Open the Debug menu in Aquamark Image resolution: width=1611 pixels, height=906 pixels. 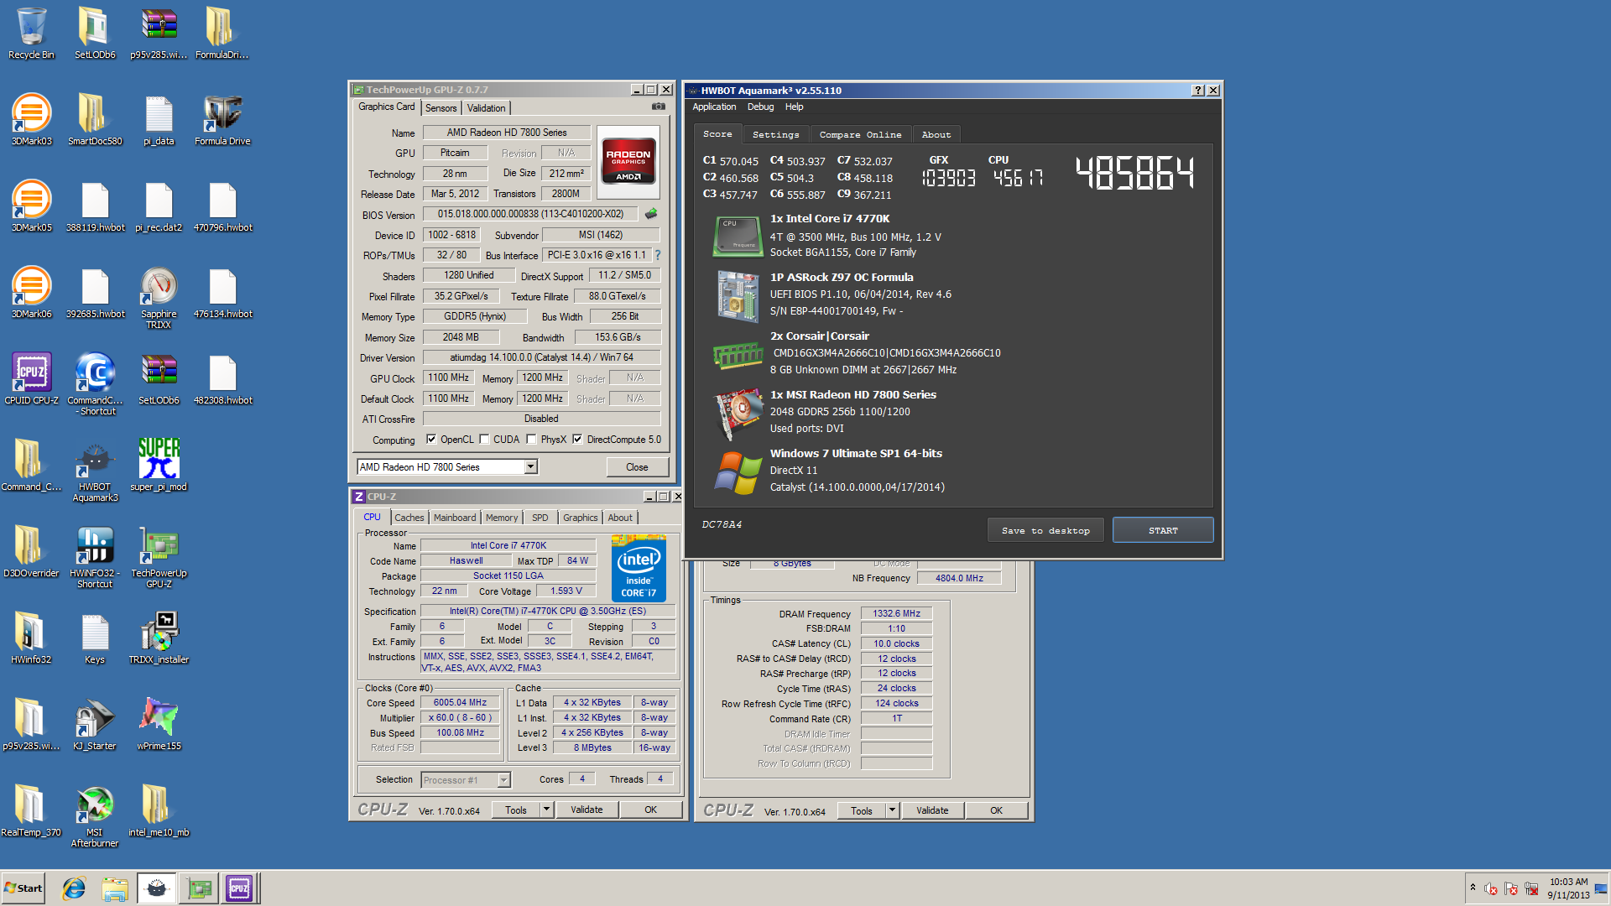(760, 107)
